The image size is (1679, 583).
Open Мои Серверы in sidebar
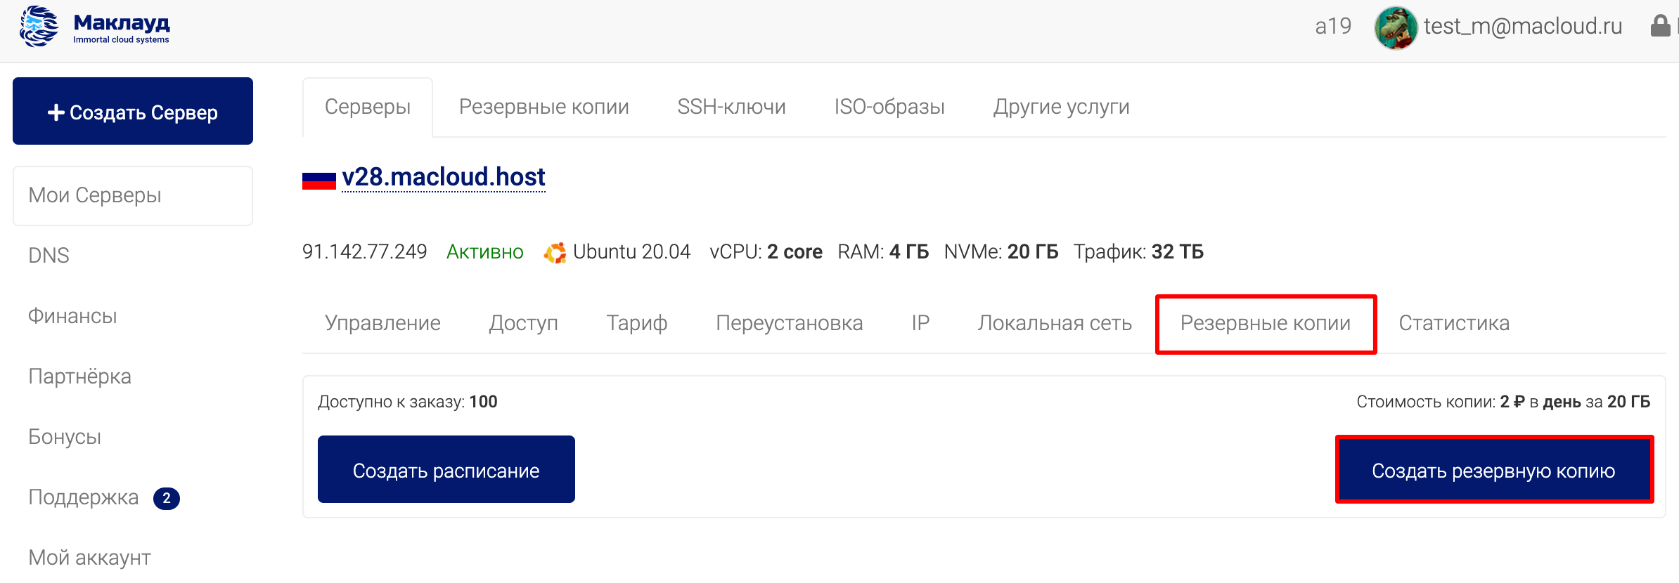[x=133, y=195]
